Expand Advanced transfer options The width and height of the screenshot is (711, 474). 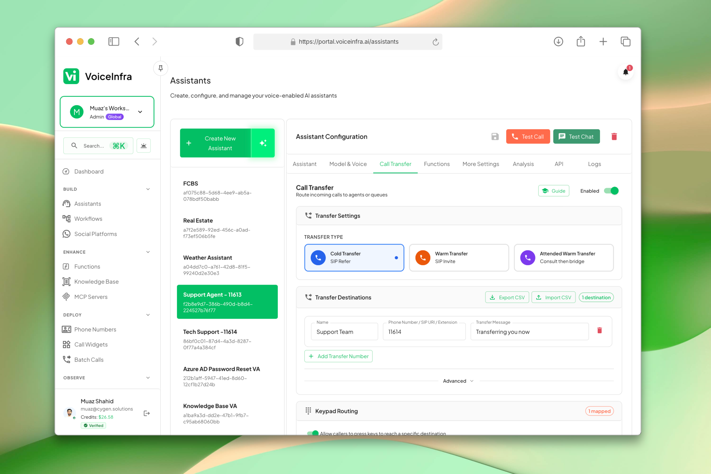pos(458,381)
